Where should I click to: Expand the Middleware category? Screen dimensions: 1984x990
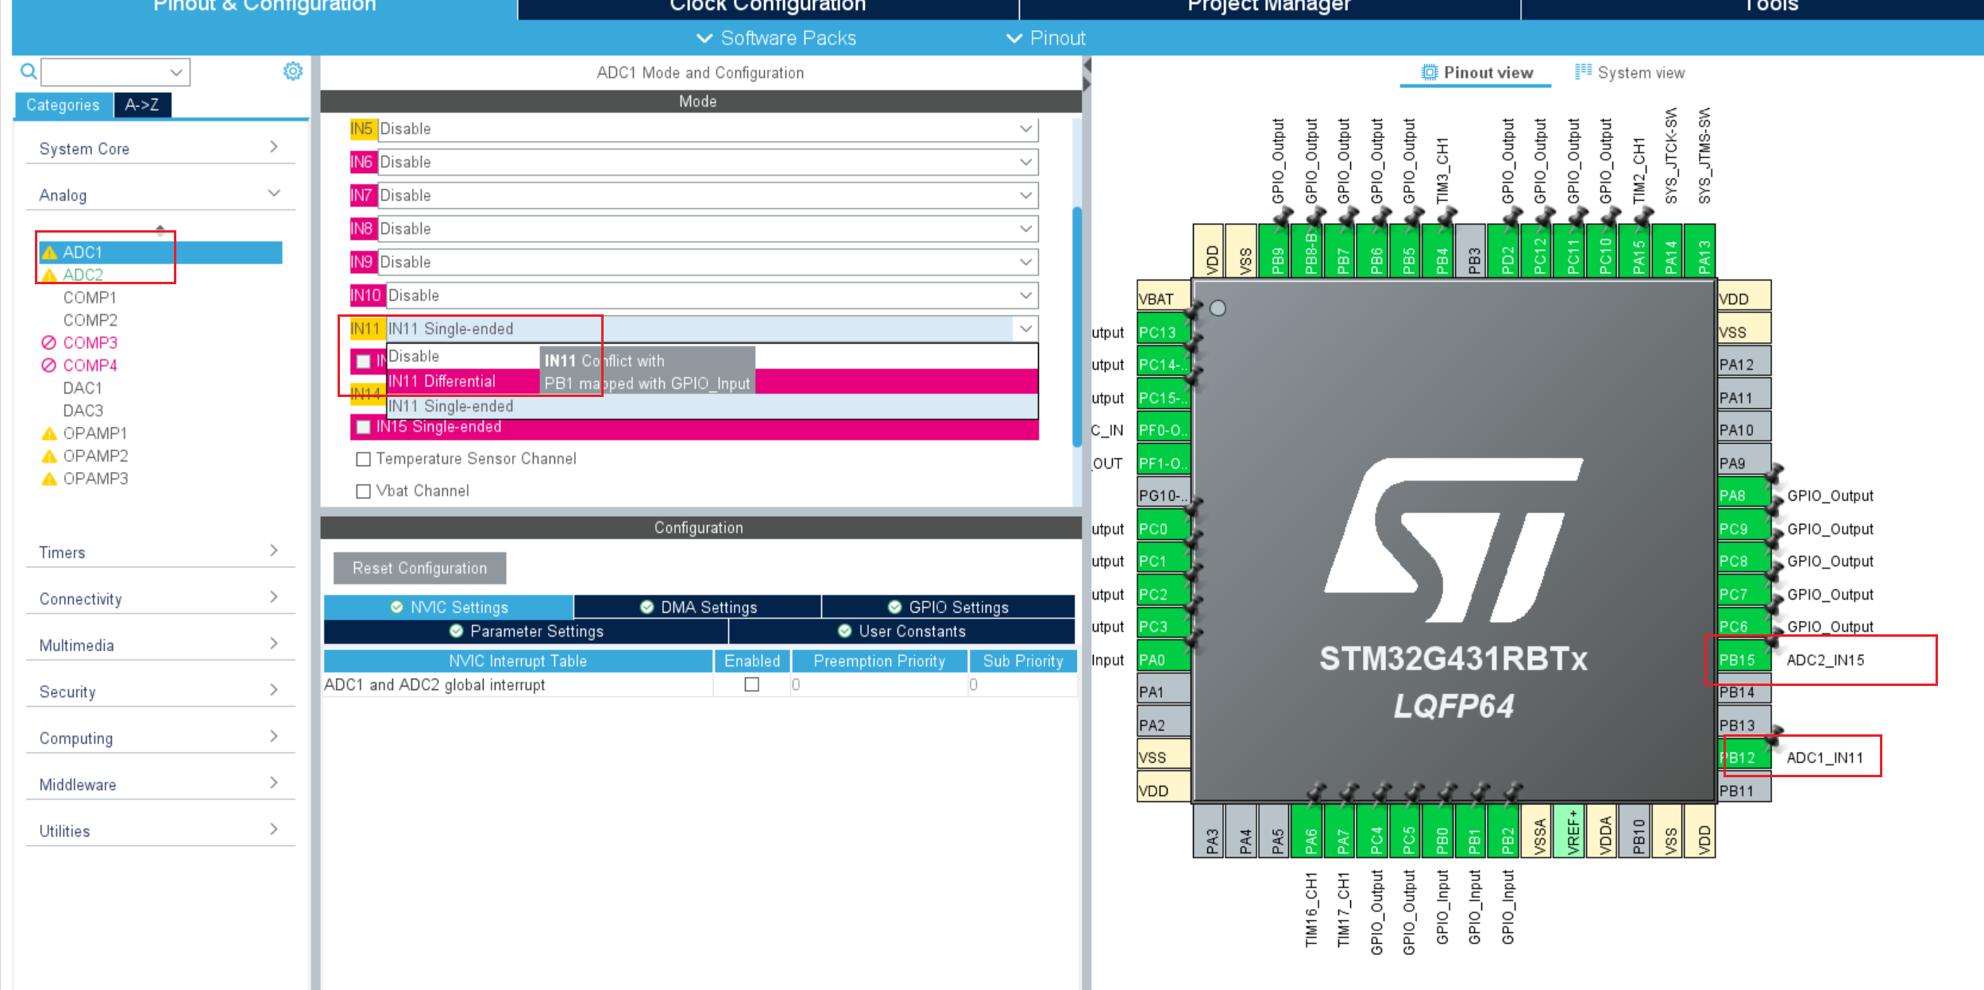[160, 784]
